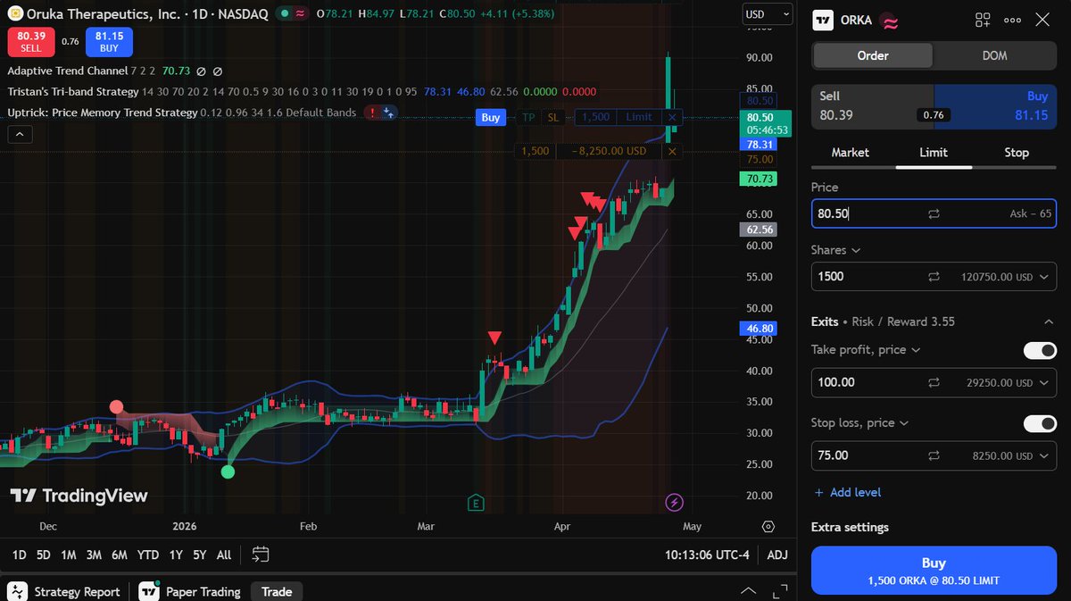Screen dimensions: 1071x601
Task: Close the -8,250.00 USD stop line
Action: click(672, 152)
